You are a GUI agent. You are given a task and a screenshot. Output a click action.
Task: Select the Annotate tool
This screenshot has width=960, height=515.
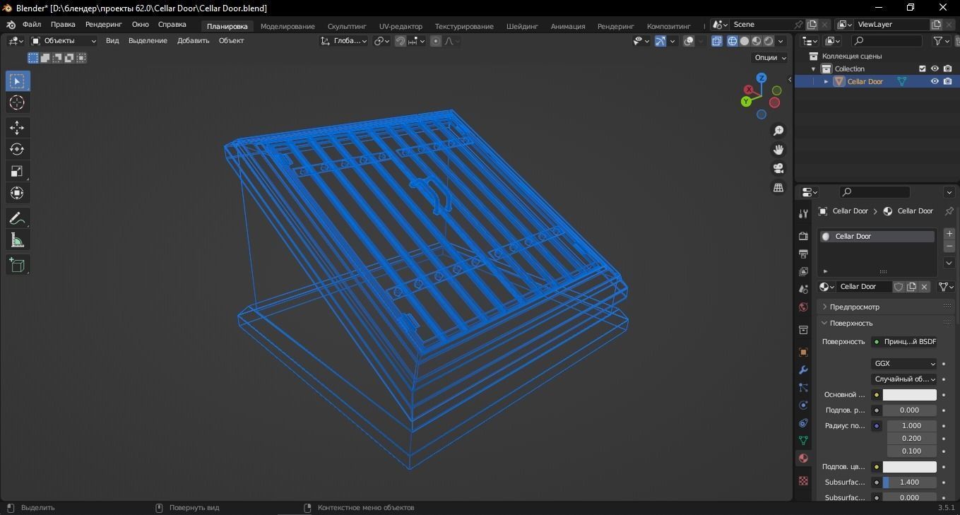tap(17, 218)
